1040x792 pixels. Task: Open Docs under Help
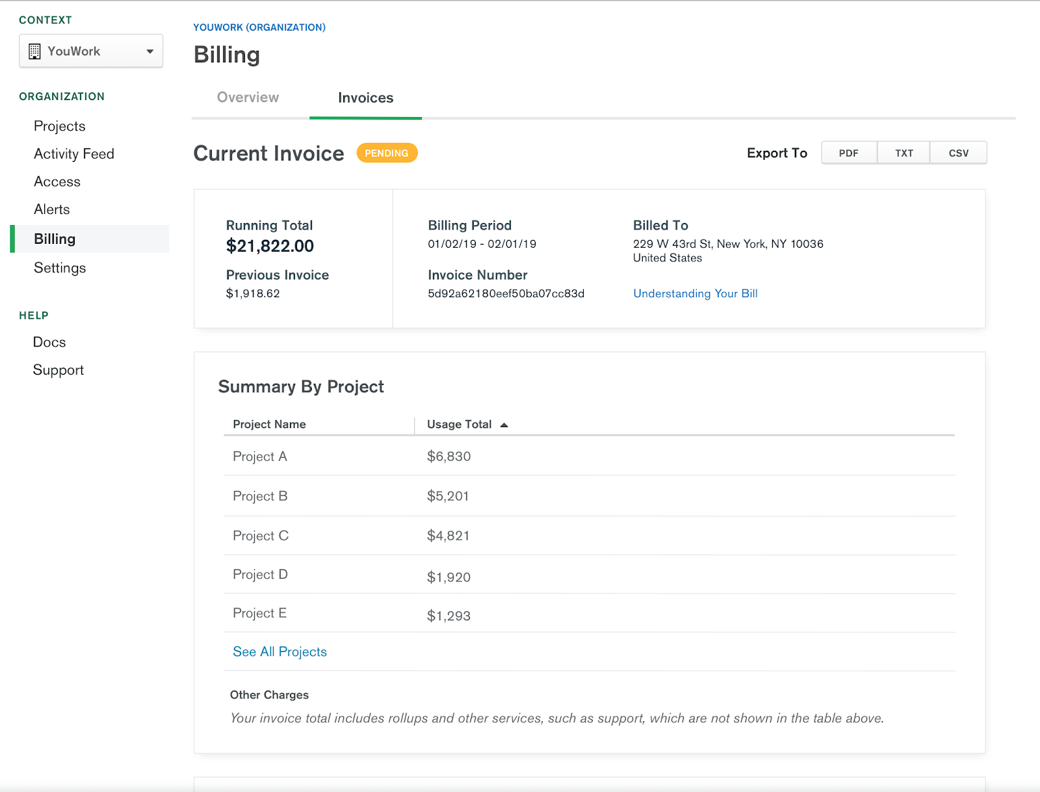[x=49, y=342]
